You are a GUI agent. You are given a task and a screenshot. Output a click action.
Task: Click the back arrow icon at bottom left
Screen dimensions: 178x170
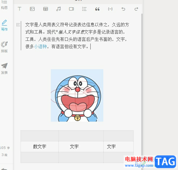point(5,169)
